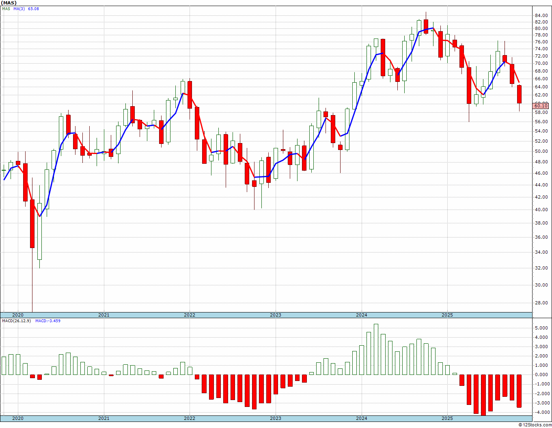Click the 5.000 MACD axis label
552x428 pixels.
pyautogui.click(x=542, y=328)
